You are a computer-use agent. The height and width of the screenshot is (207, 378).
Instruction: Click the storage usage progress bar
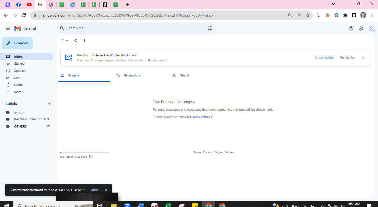[x=85, y=152]
